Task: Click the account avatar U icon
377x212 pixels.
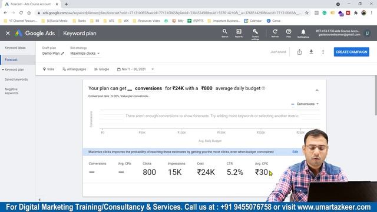Action: pos(367,33)
